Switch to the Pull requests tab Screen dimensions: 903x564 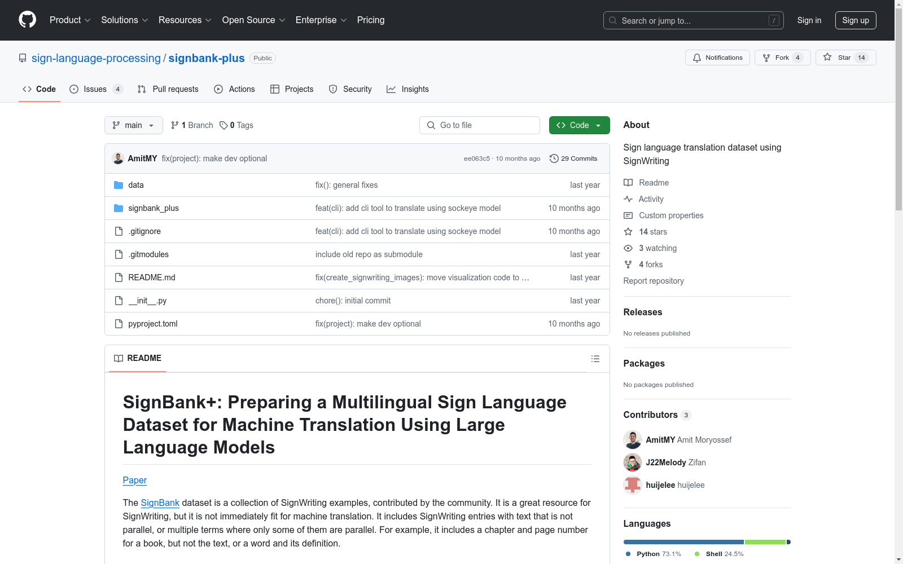168,89
